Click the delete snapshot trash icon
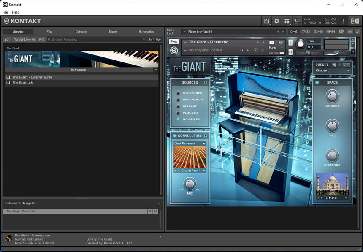 click(262, 50)
